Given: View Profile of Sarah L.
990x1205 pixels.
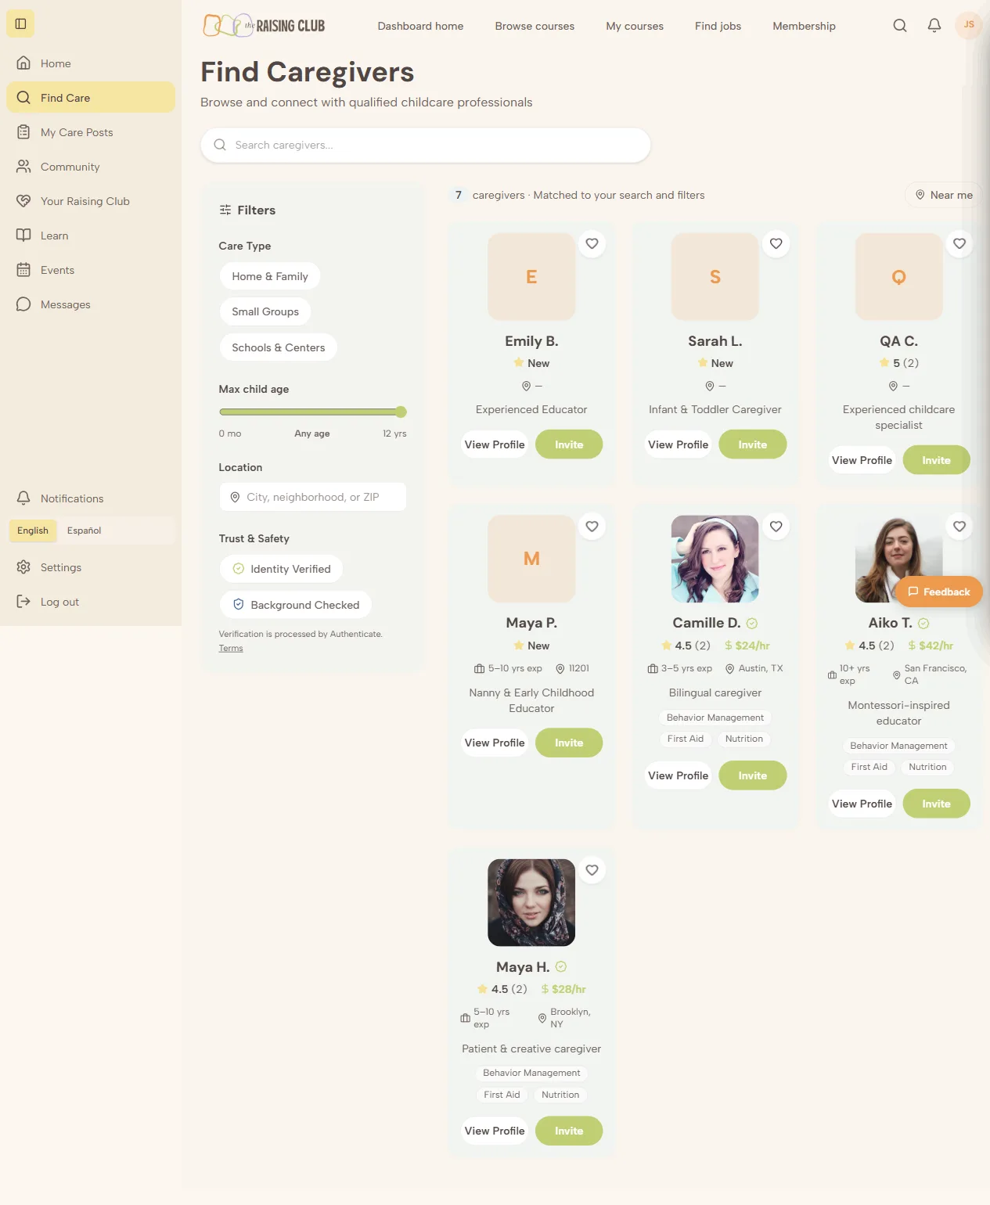Looking at the screenshot, I should [678, 444].
